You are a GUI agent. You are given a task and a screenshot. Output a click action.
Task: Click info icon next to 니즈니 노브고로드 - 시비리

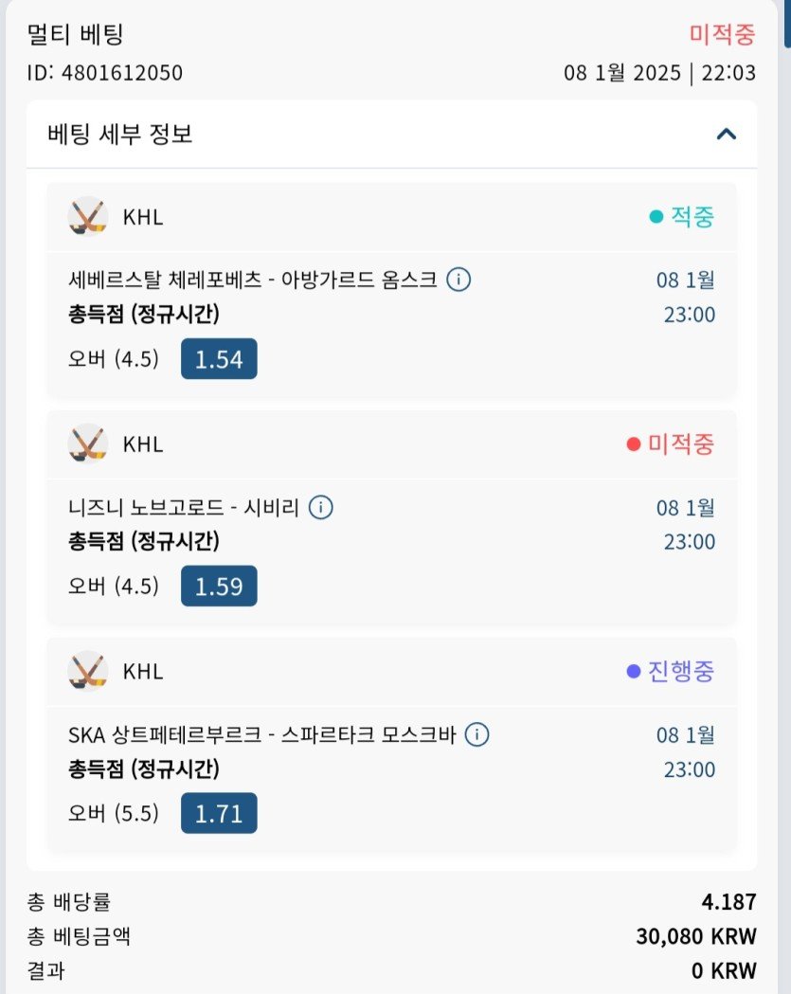pyautogui.click(x=321, y=507)
